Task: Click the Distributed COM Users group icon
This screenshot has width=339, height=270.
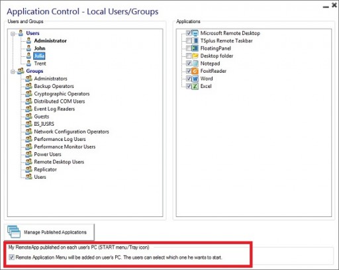Action: click(x=28, y=101)
